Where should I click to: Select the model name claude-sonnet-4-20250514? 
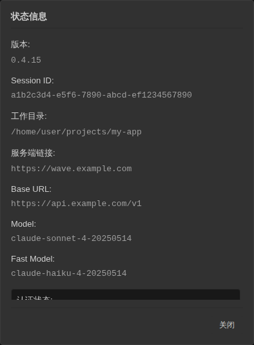72,238
